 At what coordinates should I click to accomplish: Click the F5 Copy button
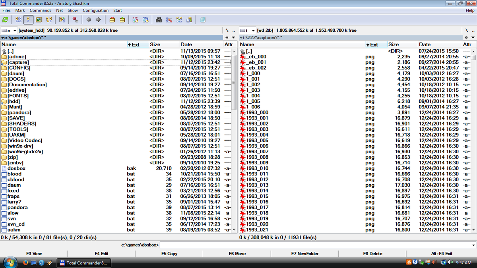pos(169,253)
